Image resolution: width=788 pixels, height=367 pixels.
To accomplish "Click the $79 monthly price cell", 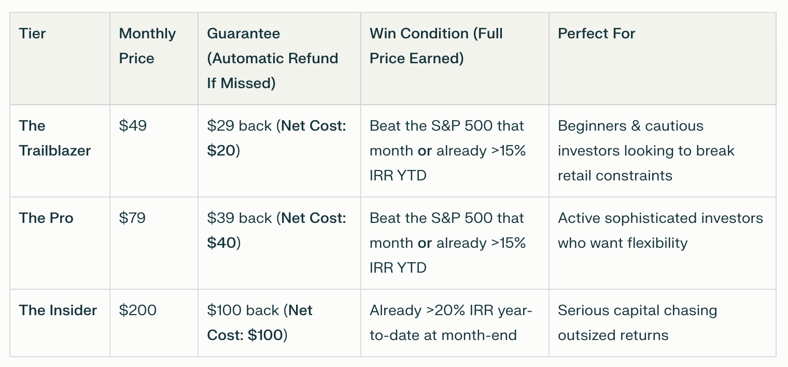I will (132, 218).
